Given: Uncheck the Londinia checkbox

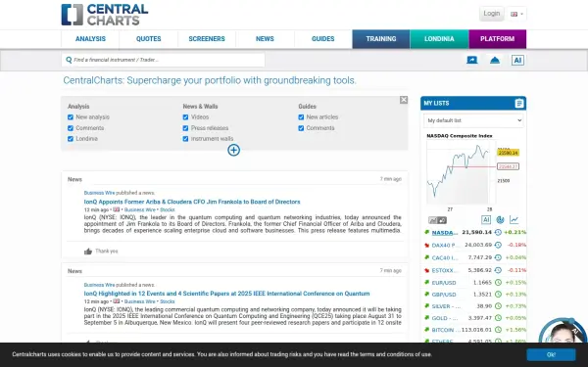Looking at the screenshot, I should click(x=71, y=139).
